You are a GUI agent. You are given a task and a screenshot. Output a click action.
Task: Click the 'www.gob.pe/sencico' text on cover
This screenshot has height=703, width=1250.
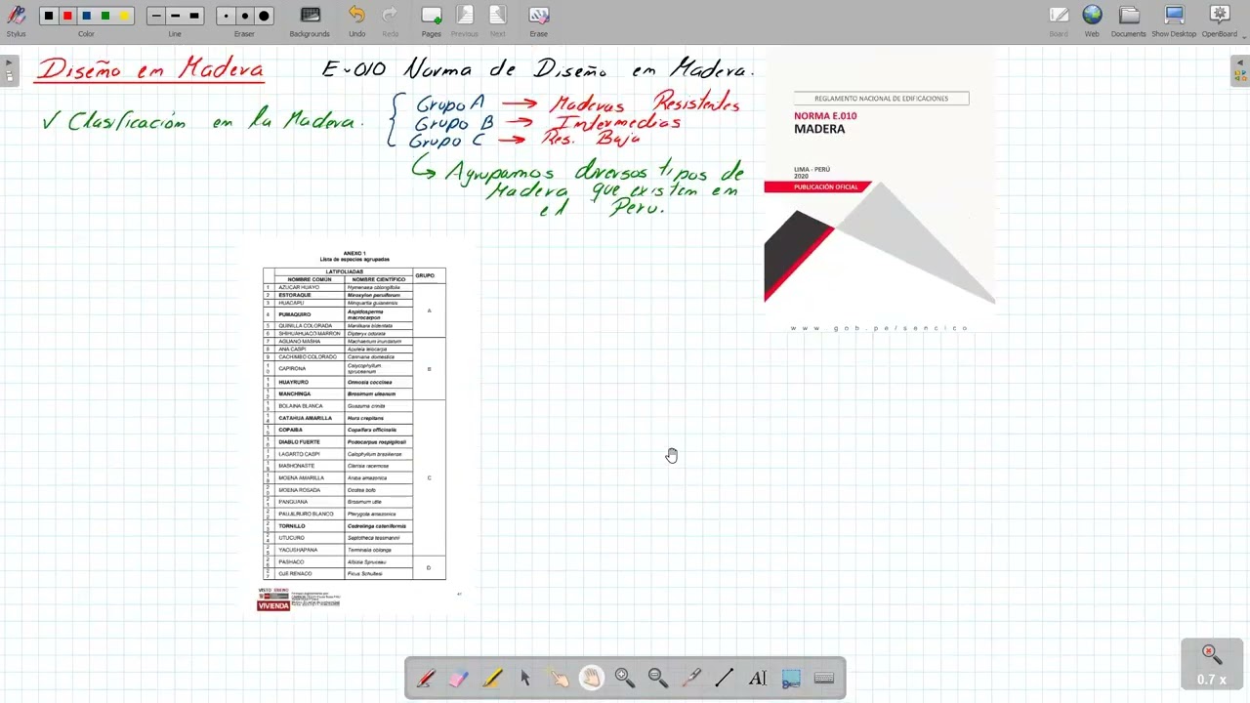[x=879, y=328]
